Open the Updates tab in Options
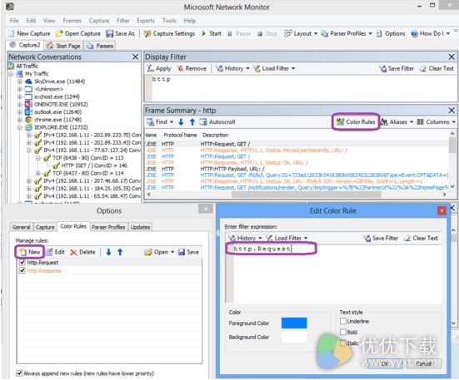The width and height of the screenshot is (459, 380). 140,227
